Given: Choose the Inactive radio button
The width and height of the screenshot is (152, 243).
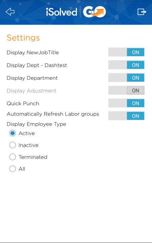Looking at the screenshot, I should tap(12, 145).
